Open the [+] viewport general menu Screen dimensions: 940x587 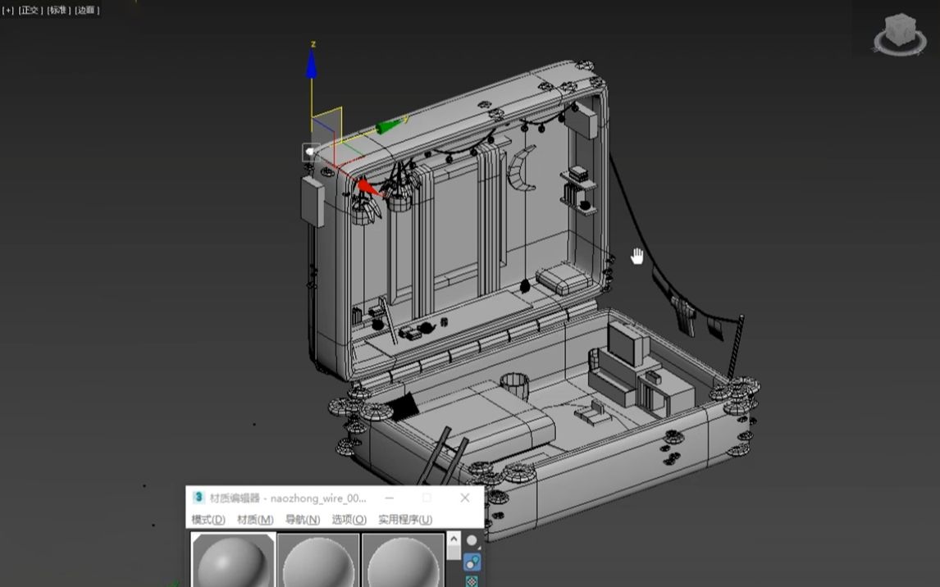click(8, 10)
